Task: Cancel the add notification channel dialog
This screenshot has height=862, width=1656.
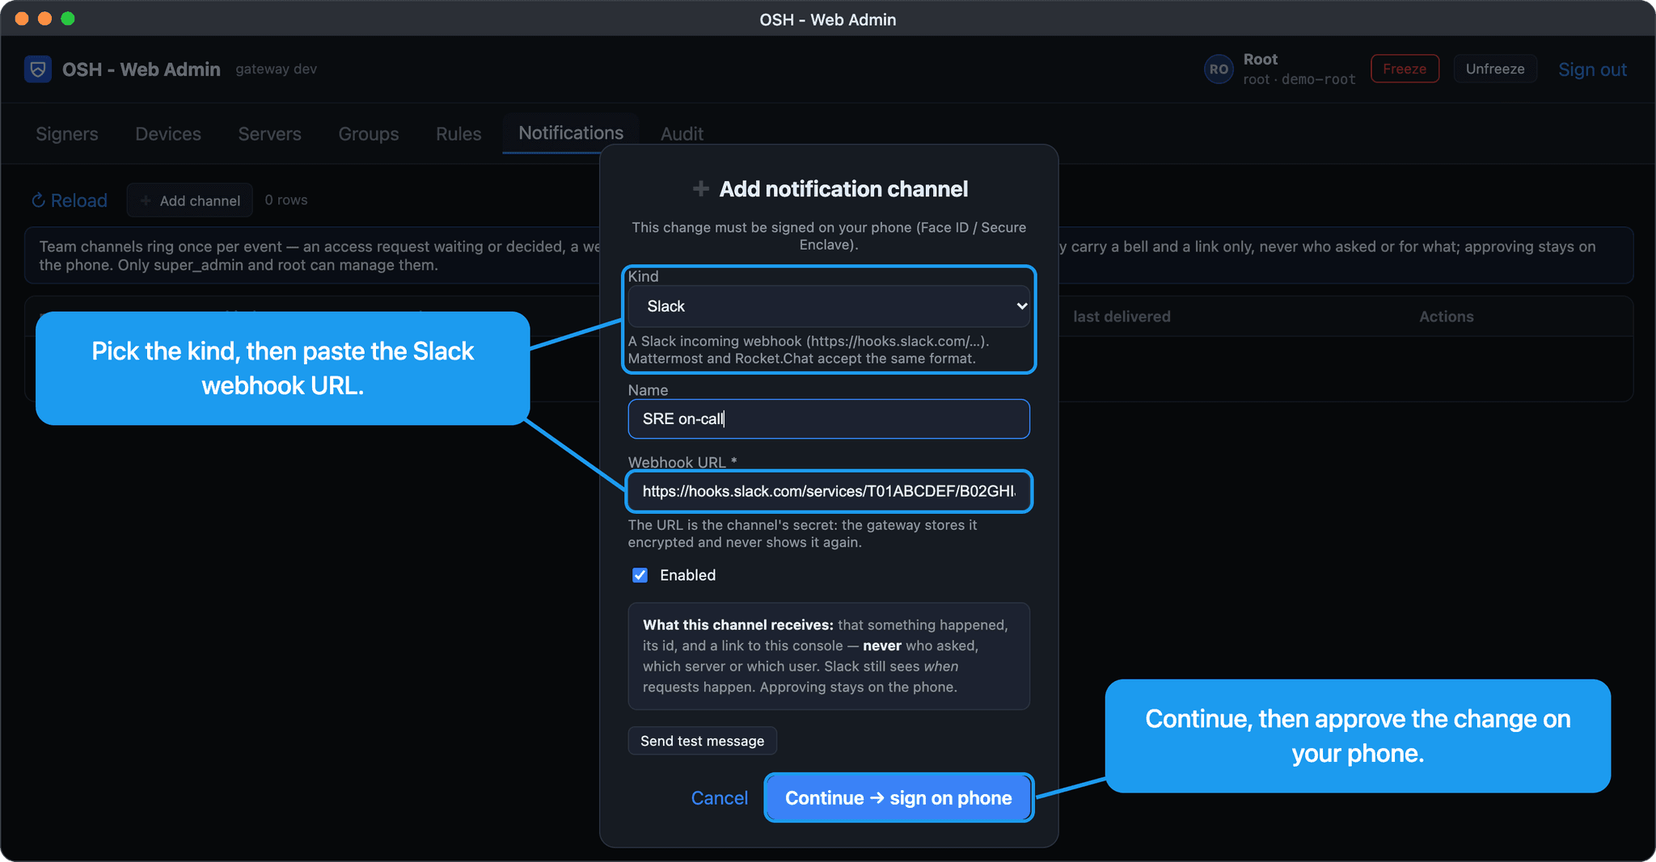Action: [719, 798]
